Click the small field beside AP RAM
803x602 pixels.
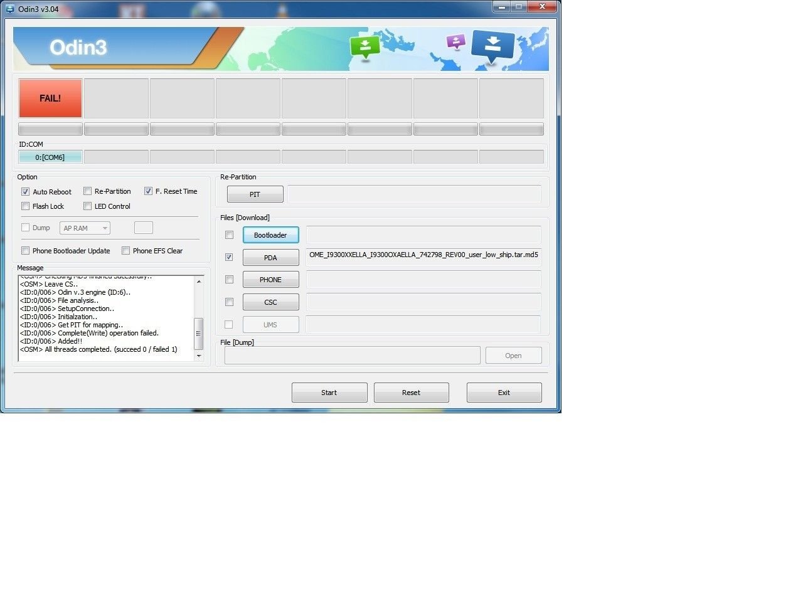tap(144, 228)
